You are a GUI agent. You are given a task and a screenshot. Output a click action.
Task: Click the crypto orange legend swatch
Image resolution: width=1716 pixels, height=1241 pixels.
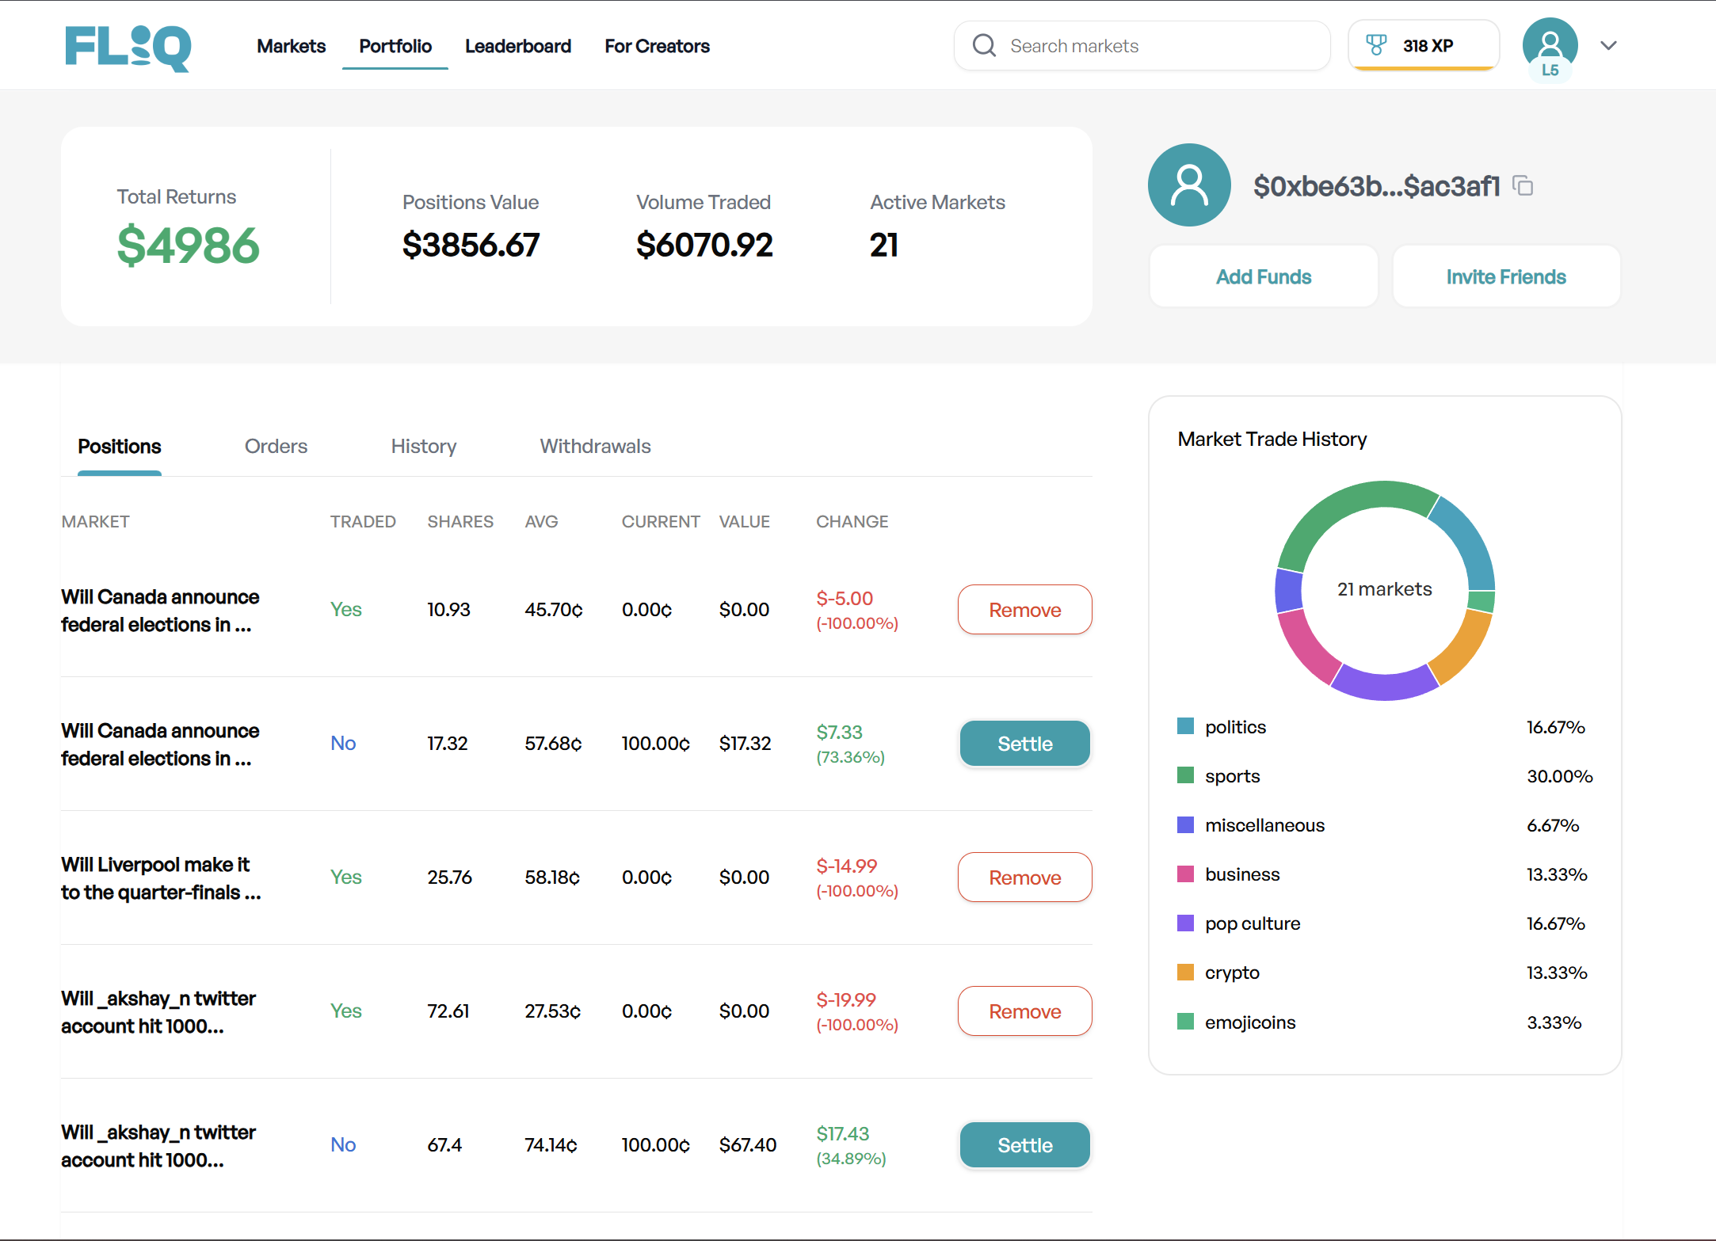tap(1185, 973)
